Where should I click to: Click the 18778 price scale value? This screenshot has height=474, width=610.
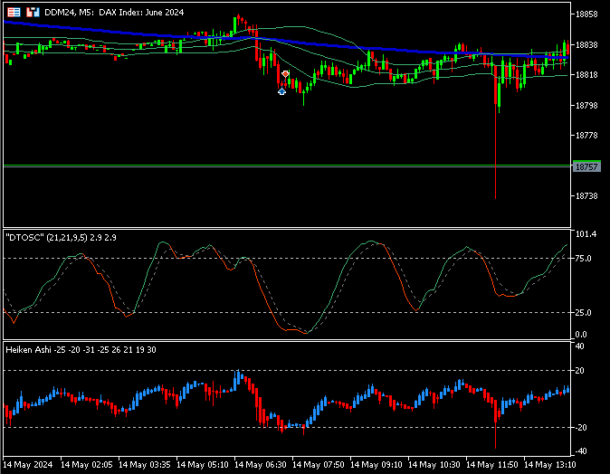586,136
